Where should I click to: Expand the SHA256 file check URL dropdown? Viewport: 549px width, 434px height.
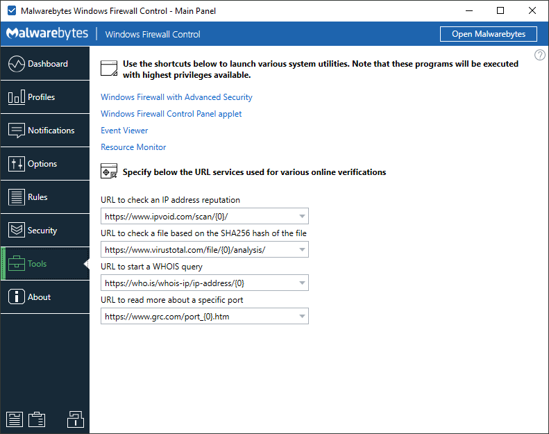[302, 249]
